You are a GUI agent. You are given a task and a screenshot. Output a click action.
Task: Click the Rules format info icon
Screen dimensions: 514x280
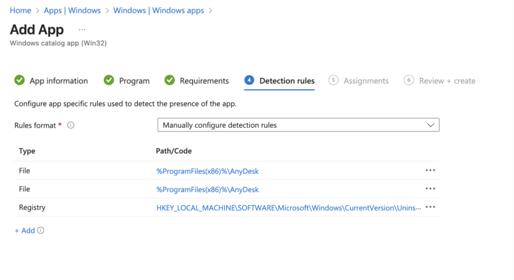coord(70,125)
